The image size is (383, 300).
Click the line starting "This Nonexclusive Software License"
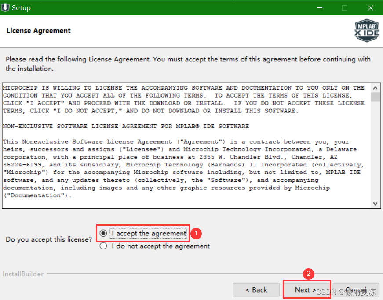click(176, 141)
